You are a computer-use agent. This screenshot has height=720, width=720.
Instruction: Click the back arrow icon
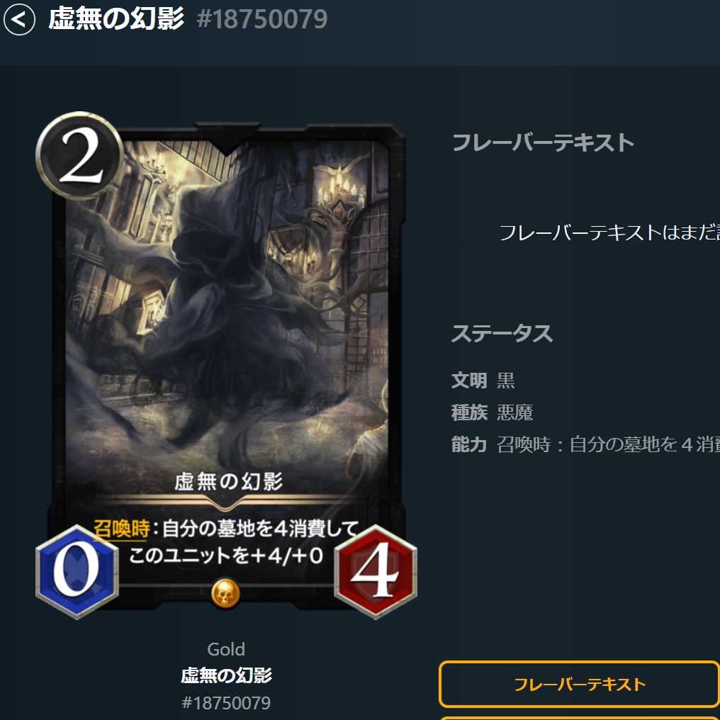19,20
